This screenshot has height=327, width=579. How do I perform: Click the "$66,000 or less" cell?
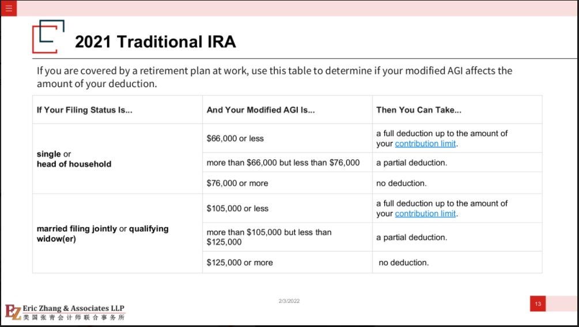click(287, 138)
